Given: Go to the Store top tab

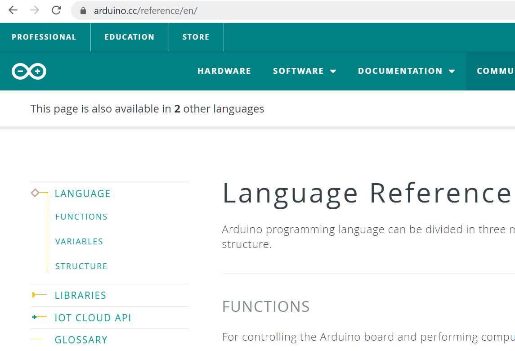Looking at the screenshot, I should coord(196,37).
